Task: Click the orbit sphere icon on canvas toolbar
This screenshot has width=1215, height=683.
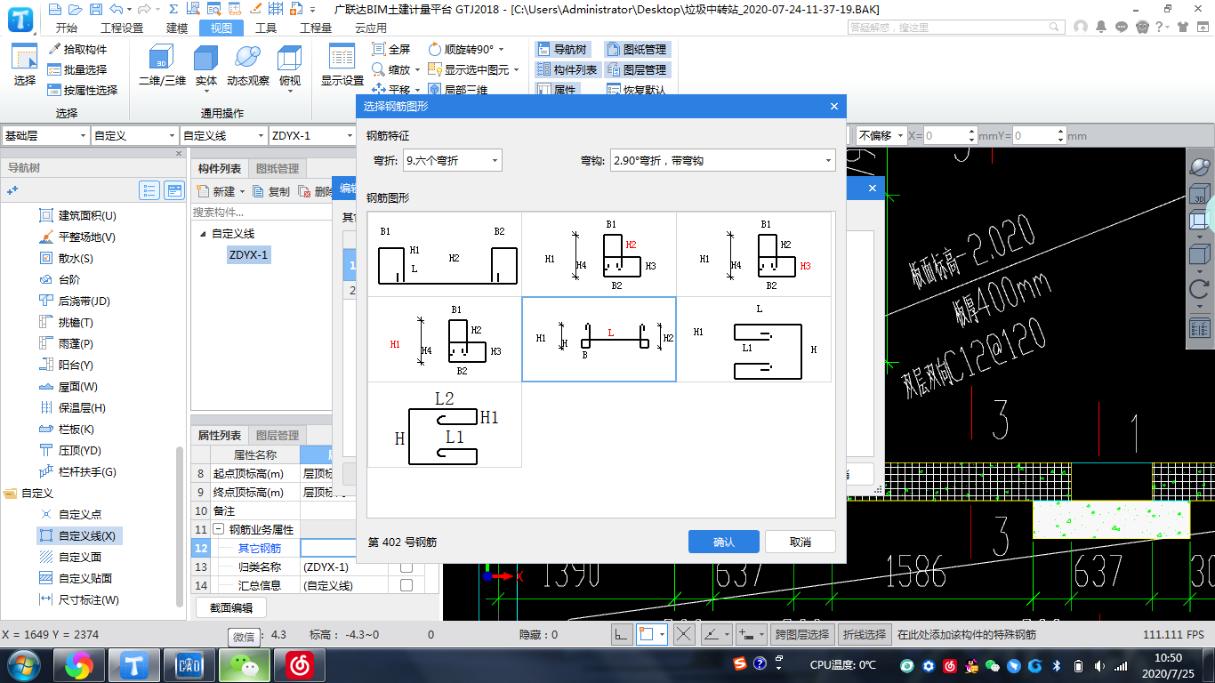Action: pos(1199,167)
